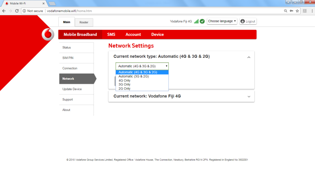Open Status in the sidebar
The height and width of the screenshot is (169, 315).
pos(76,47)
